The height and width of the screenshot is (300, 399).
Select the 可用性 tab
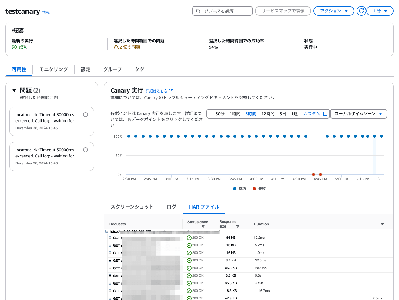pos(19,69)
